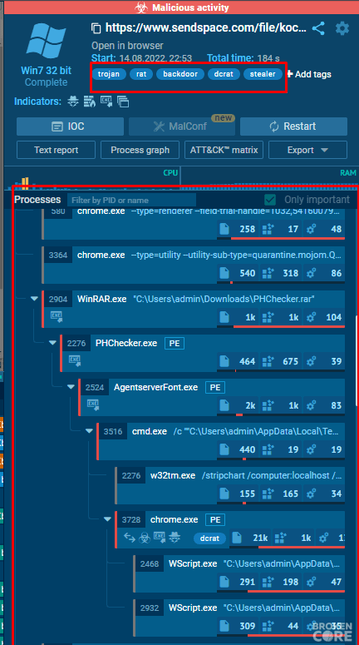Copy the sendspace URL with copy icon
Image resolution: width=359 pixels, height=645 pixels.
[96, 28]
